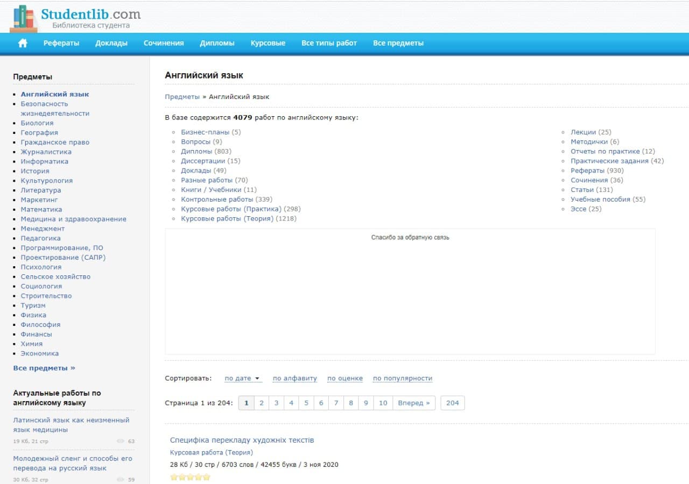Click the home icon in the navigation bar
689x484 pixels.
(x=23, y=43)
